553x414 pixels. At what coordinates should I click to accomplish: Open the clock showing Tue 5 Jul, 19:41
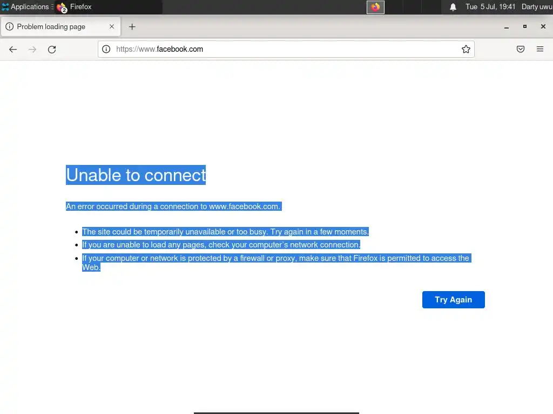(x=490, y=6)
